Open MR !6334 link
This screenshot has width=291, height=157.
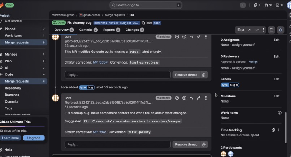pyautogui.click(x=100, y=62)
